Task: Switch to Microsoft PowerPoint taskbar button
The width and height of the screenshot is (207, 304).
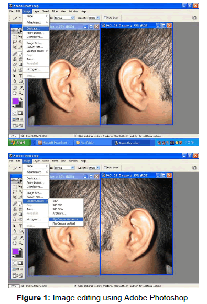Action: tap(55, 143)
